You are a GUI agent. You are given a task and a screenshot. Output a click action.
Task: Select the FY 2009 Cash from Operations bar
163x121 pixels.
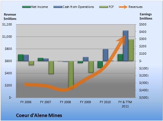tap(86, 59)
